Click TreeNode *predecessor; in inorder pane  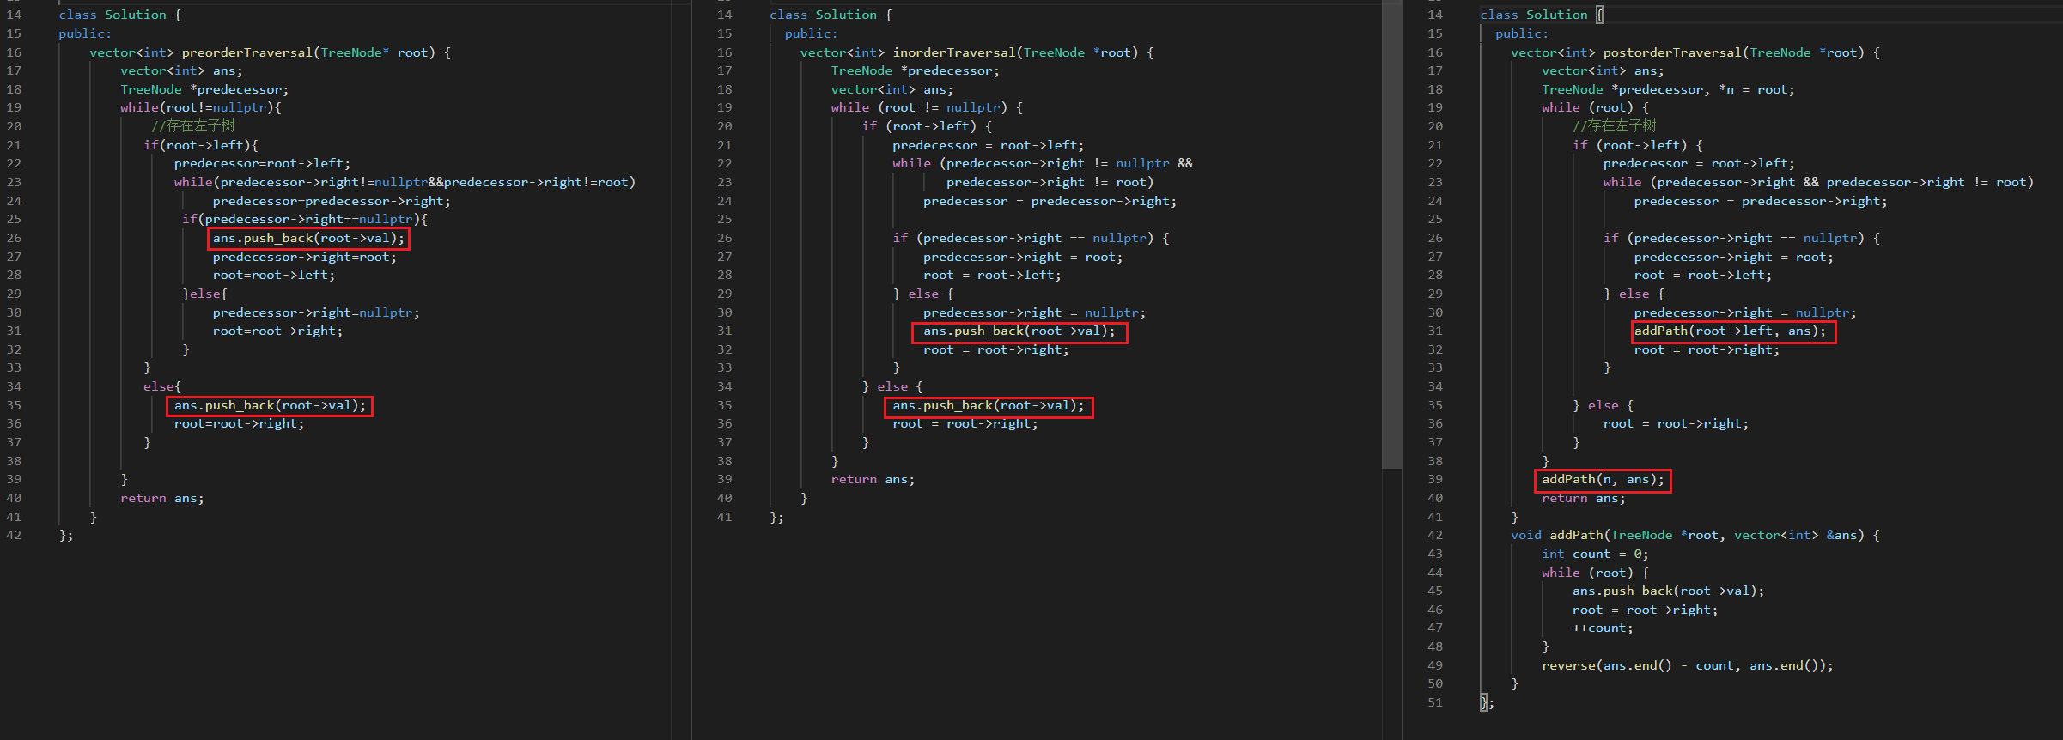(x=916, y=71)
